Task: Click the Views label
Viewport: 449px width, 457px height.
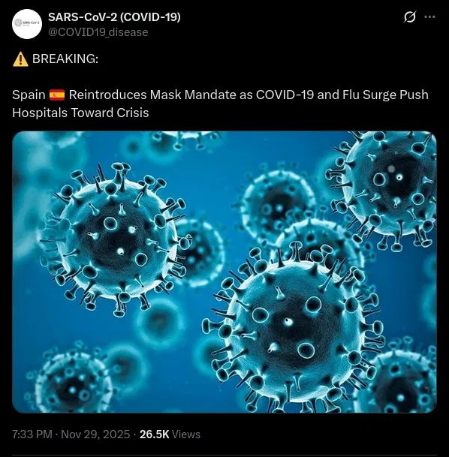Action: point(186,434)
